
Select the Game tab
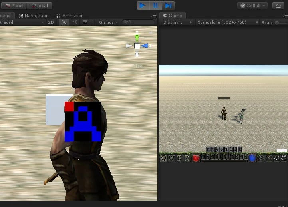pos(173,16)
